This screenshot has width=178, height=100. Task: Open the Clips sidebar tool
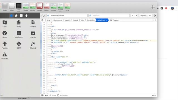[x=4, y=24]
